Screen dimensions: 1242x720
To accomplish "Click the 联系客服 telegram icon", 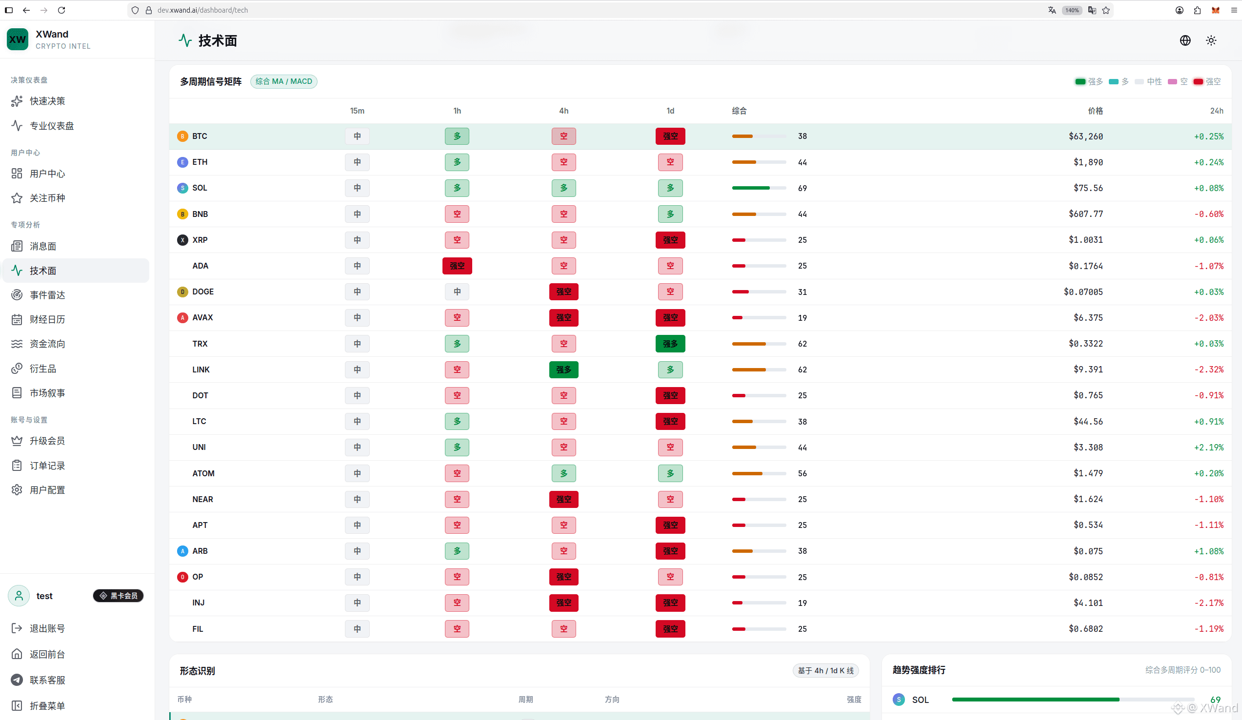I will point(17,680).
